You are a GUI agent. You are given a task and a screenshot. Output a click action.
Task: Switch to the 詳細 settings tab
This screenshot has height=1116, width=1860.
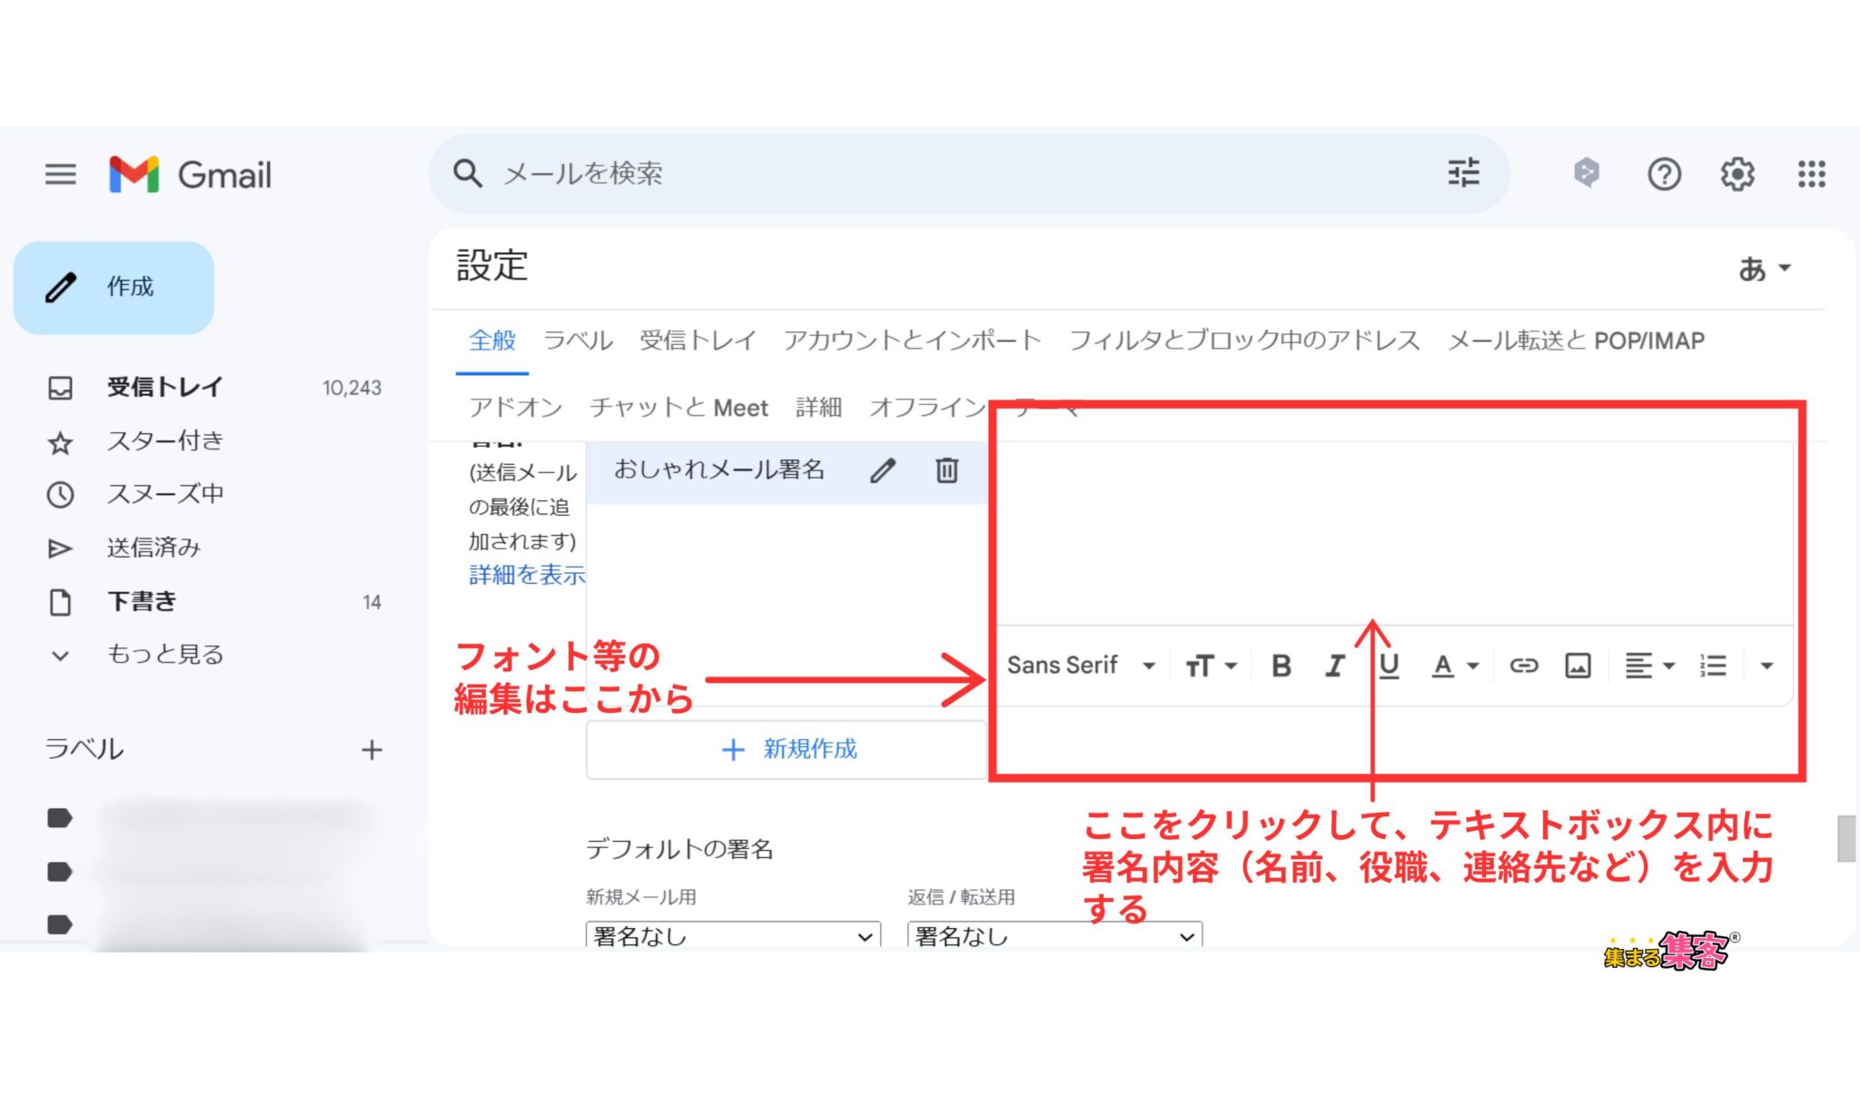coord(818,408)
